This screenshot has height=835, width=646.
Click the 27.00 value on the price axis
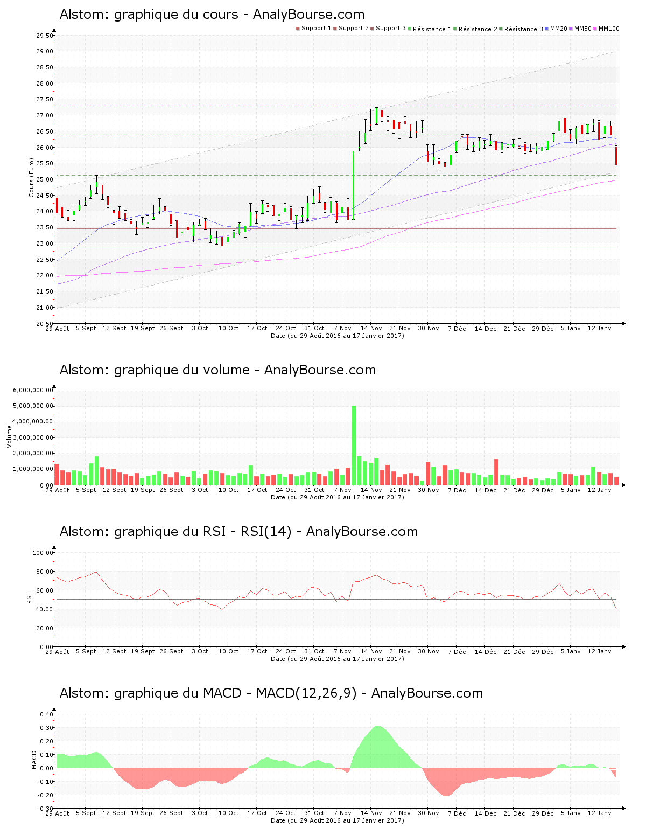(45, 115)
